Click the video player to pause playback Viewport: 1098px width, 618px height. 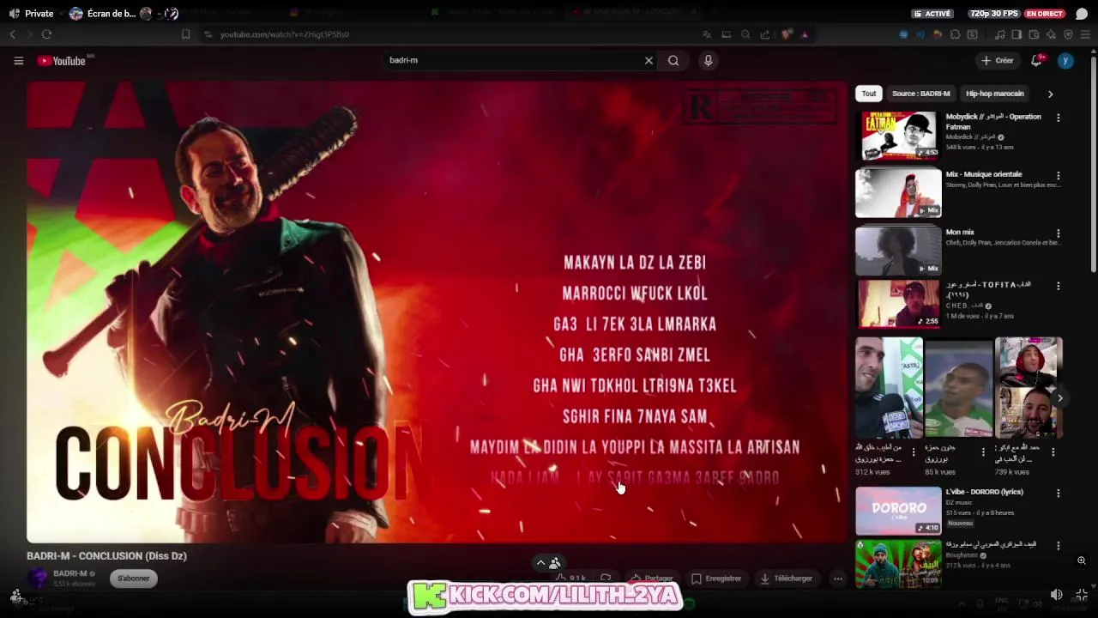pyautogui.click(x=437, y=312)
